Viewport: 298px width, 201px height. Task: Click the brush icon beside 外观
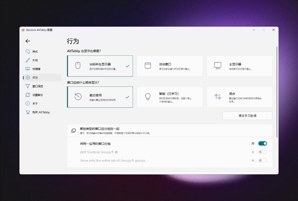pyautogui.click(x=28, y=60)
